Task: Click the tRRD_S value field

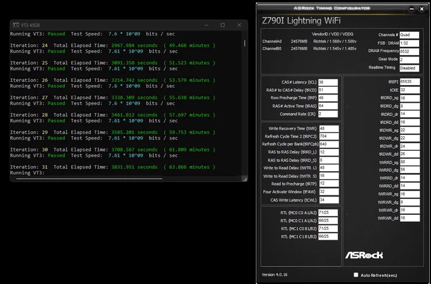Action: (x=329, y=160)
